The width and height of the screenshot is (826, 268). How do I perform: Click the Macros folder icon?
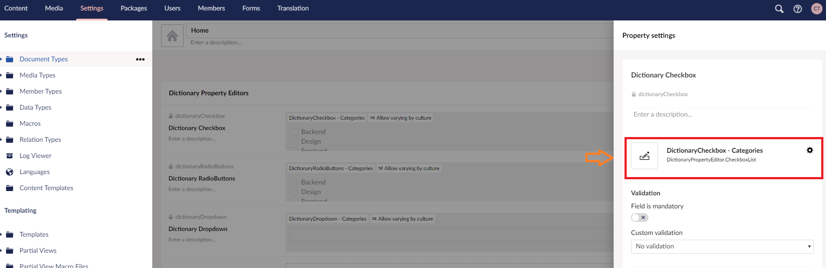(10, 124)
